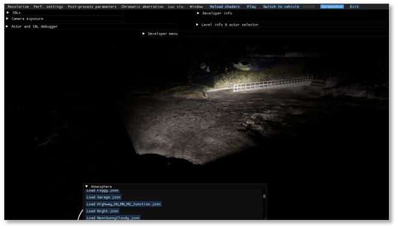Open the Perf. settings menu
The height and width of the screenshot is (229, 398).
48,7
